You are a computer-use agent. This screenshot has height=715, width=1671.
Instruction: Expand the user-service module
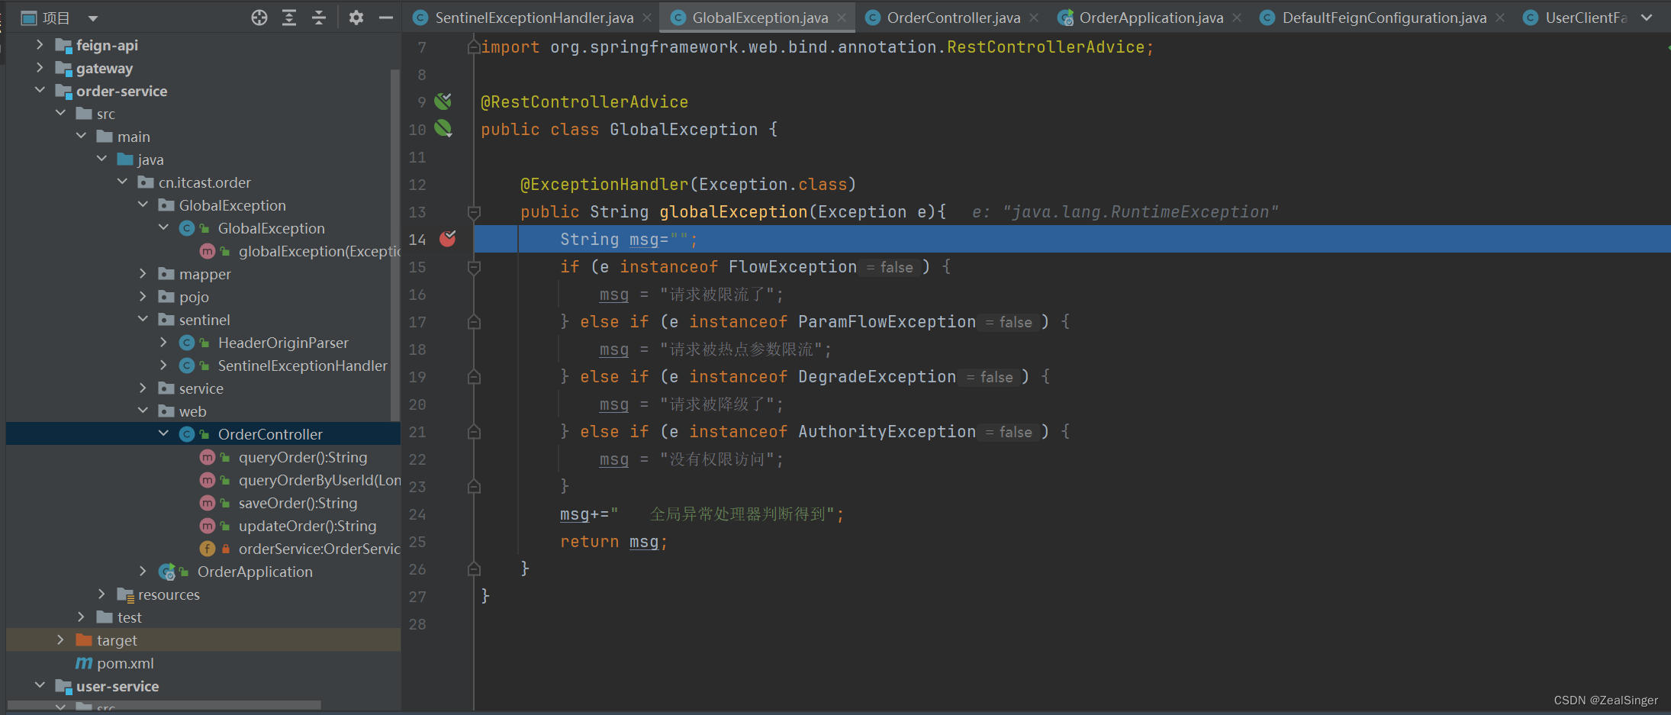[40, 686]
